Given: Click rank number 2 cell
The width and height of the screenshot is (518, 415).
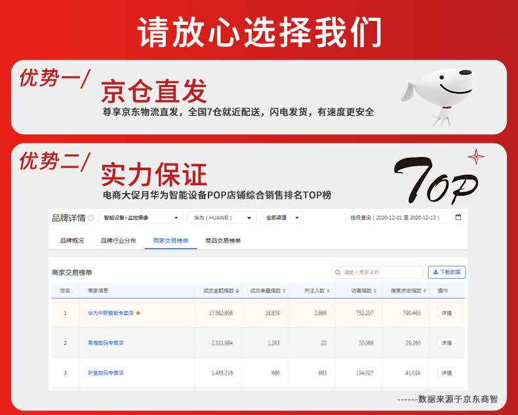Looking at the screenshot, I should tap(65, 343).
